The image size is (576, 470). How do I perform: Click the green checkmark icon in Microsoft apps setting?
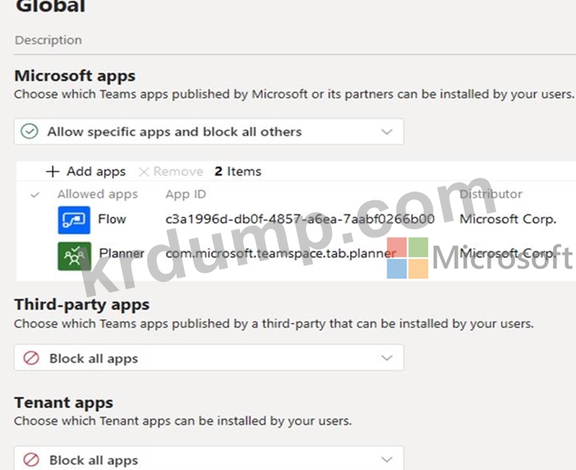pos(30,132)
